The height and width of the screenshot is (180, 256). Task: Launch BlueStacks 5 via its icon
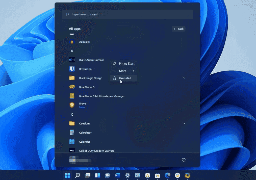click(x=72, y=87)
